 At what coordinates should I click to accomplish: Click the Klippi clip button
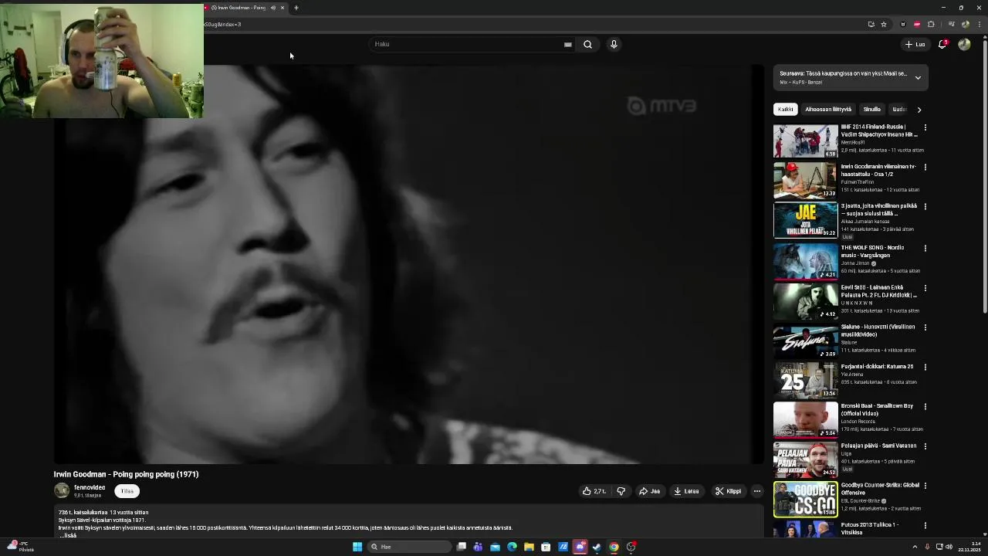point(728,491)
